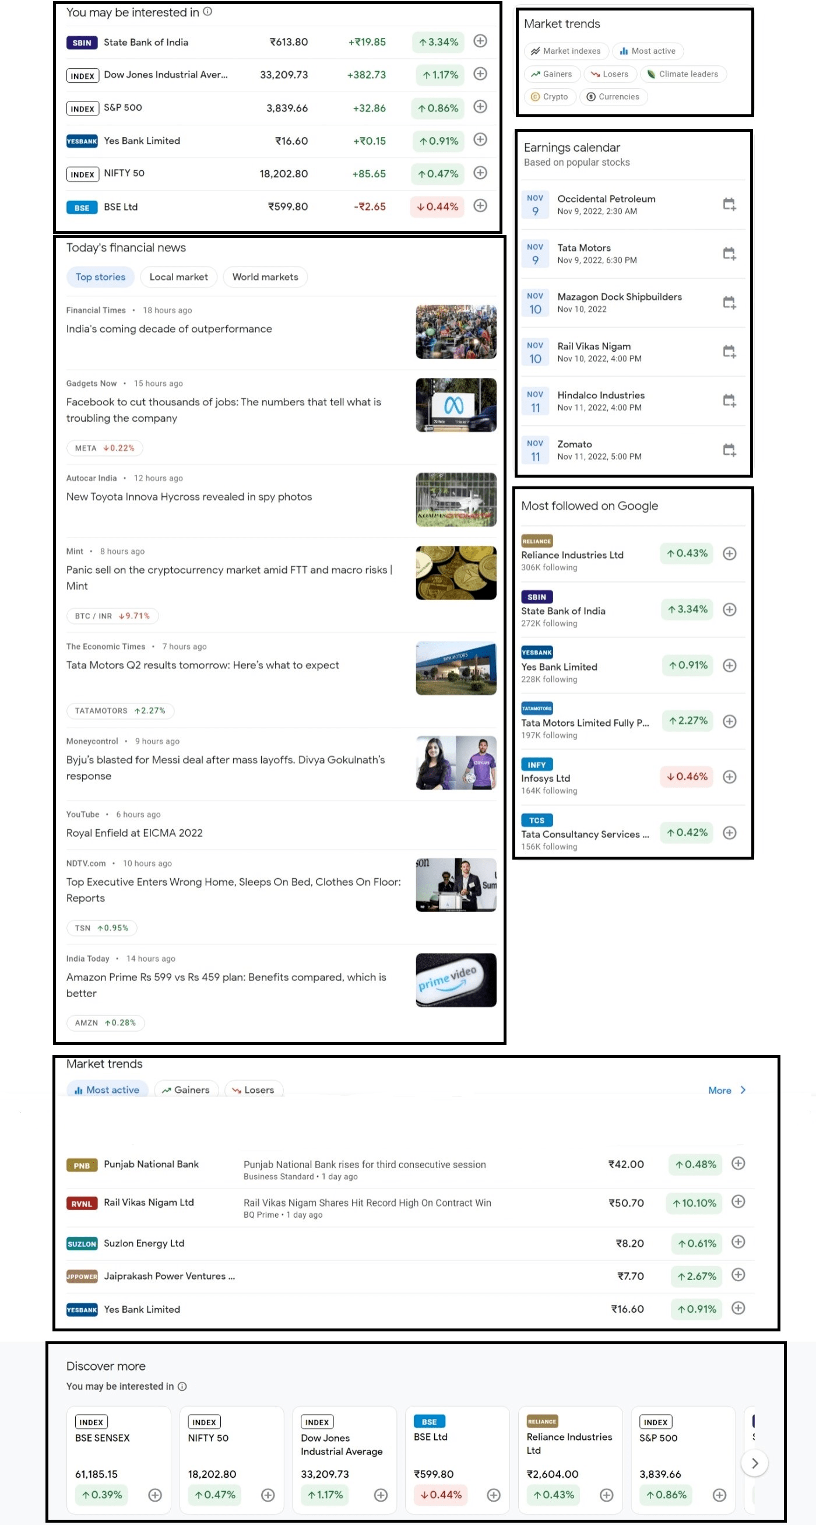Open Currencies chip
Screen dimensions: 816x1525
[x=614, y=96]
